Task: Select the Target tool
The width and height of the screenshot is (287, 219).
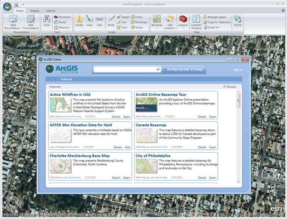Action: (123, 17)
